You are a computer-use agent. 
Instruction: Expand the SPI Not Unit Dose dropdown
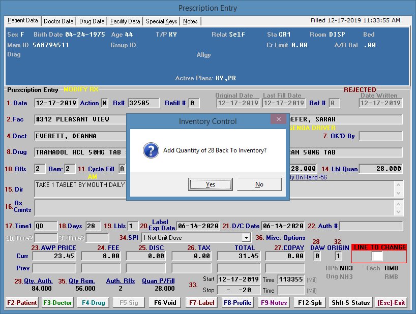point(246,237)
